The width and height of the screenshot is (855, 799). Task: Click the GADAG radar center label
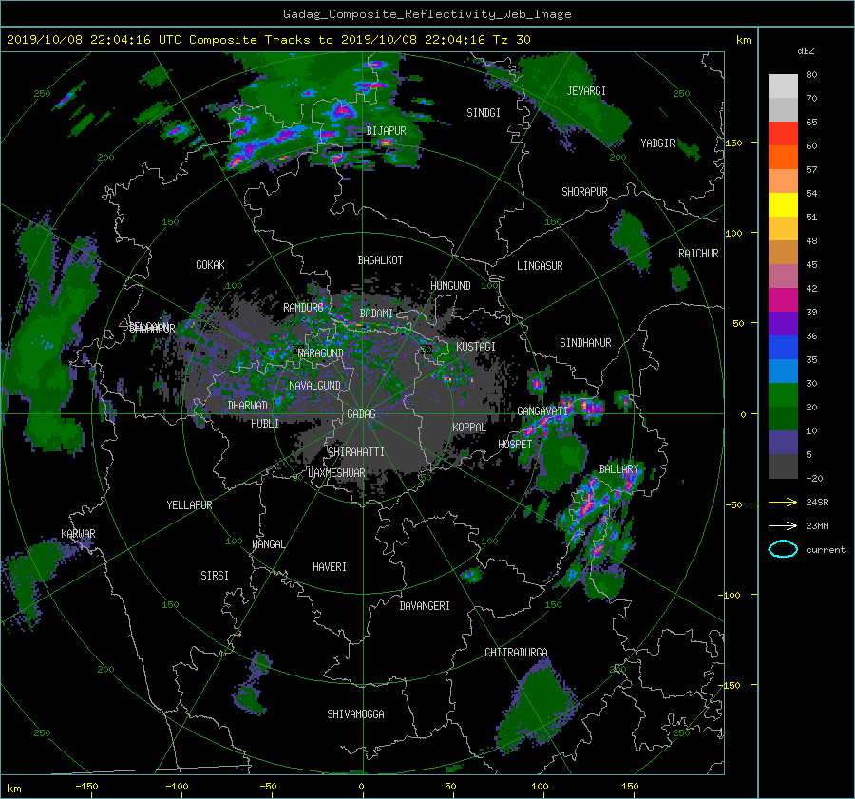362,414
